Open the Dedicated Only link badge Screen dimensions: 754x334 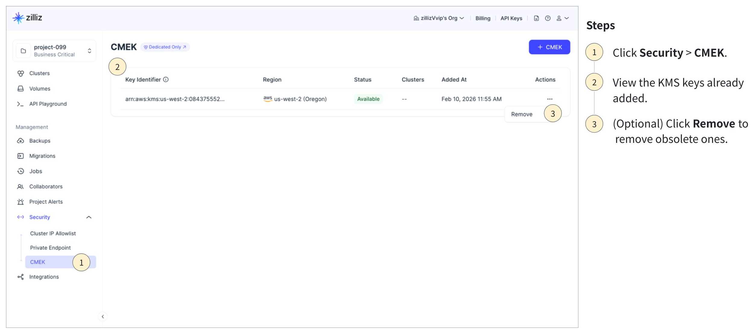pyautogui.click(x=165, y=47)
